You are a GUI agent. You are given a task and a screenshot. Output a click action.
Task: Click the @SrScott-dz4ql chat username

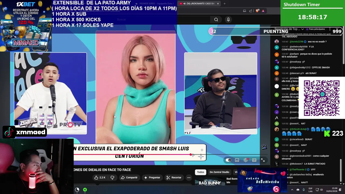[298, 129]
